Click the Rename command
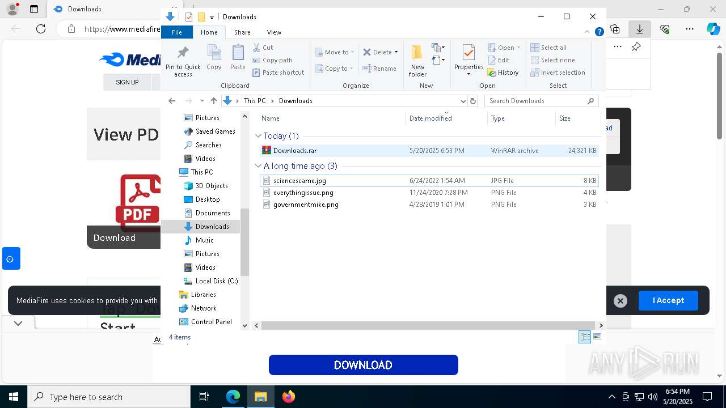Image resolution: width=726 pixels, height=408 pixels. [x=379, y=69]
